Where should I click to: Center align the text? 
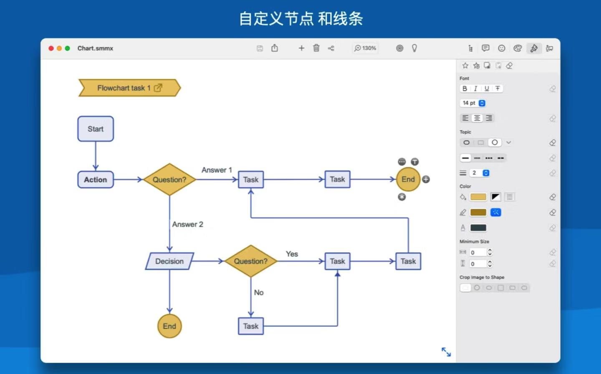tap(477, 118)
